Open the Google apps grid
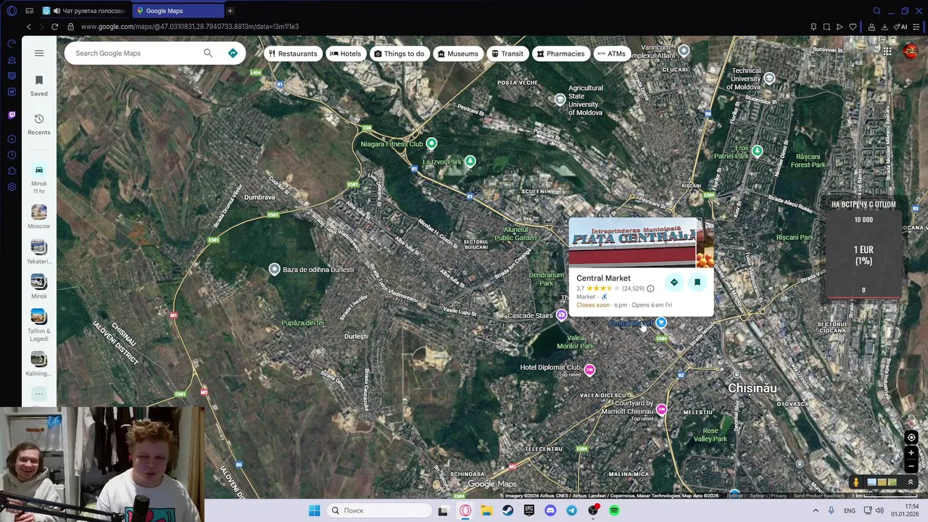 (x=887, y=51)
